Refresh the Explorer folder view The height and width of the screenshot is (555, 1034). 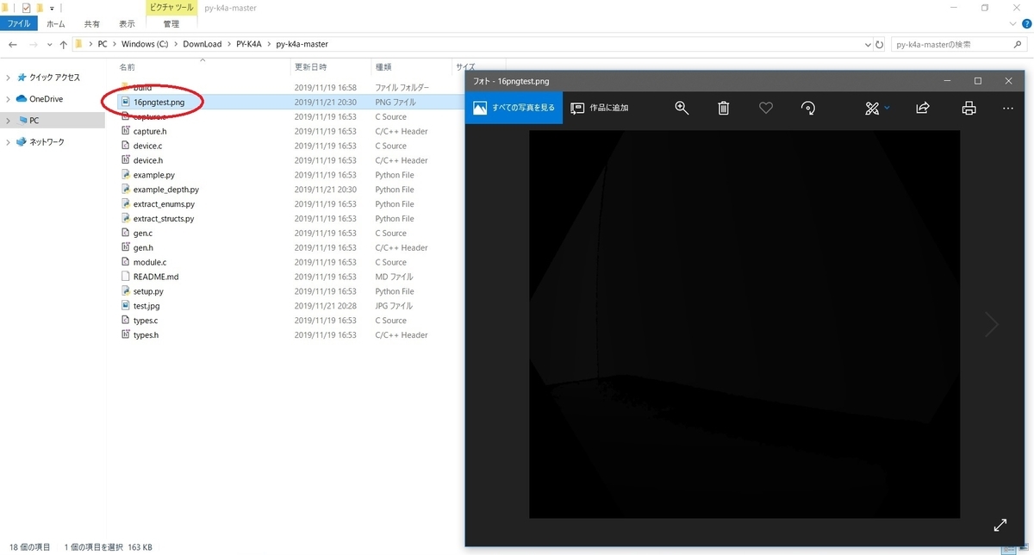click(x=879, y=44)
